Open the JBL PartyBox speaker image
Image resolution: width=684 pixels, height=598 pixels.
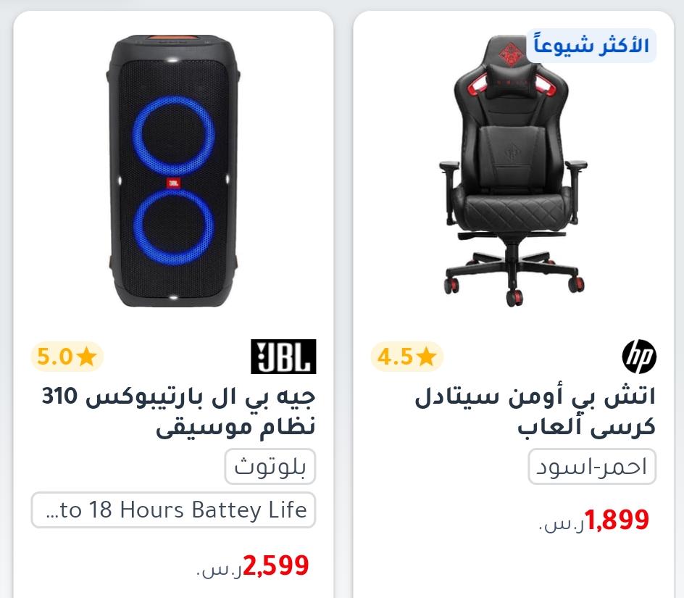click(x=173, y=171)
